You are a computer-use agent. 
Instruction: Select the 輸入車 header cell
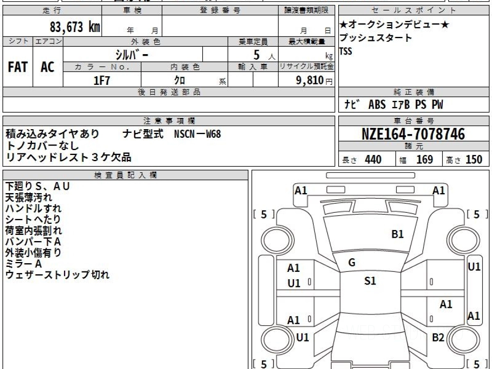tap(253, 67)
